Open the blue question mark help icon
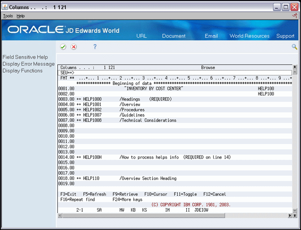301x230 pixels. (95, 47)
